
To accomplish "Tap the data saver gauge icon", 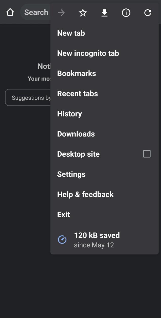I will [x=62, y=239].
